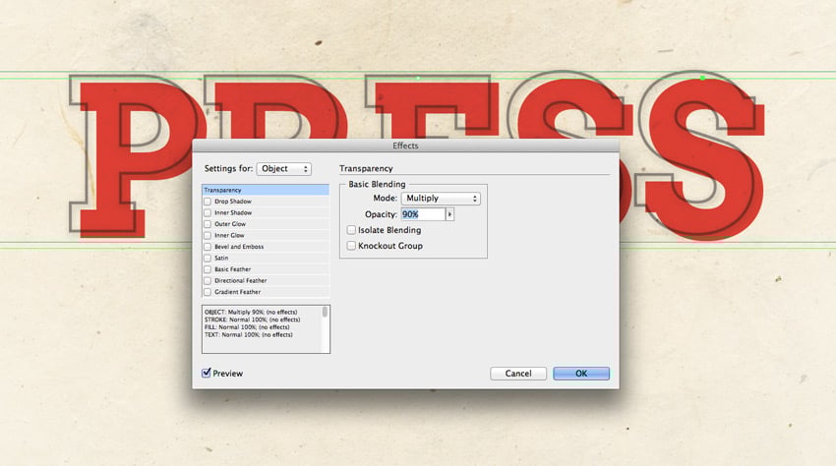Image resolution: width=836 pixels, height=466 pixels.
Task: Enable Knockout Group option
Action: point(351,246)
